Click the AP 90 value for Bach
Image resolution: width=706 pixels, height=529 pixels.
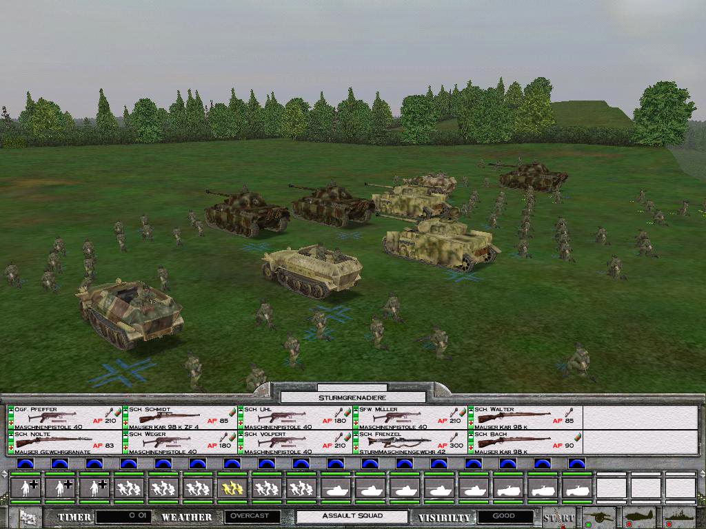click(x=563, y=446)
